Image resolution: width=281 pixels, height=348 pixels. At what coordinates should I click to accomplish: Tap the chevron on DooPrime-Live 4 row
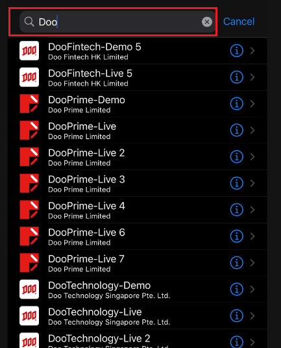[252, 210]
